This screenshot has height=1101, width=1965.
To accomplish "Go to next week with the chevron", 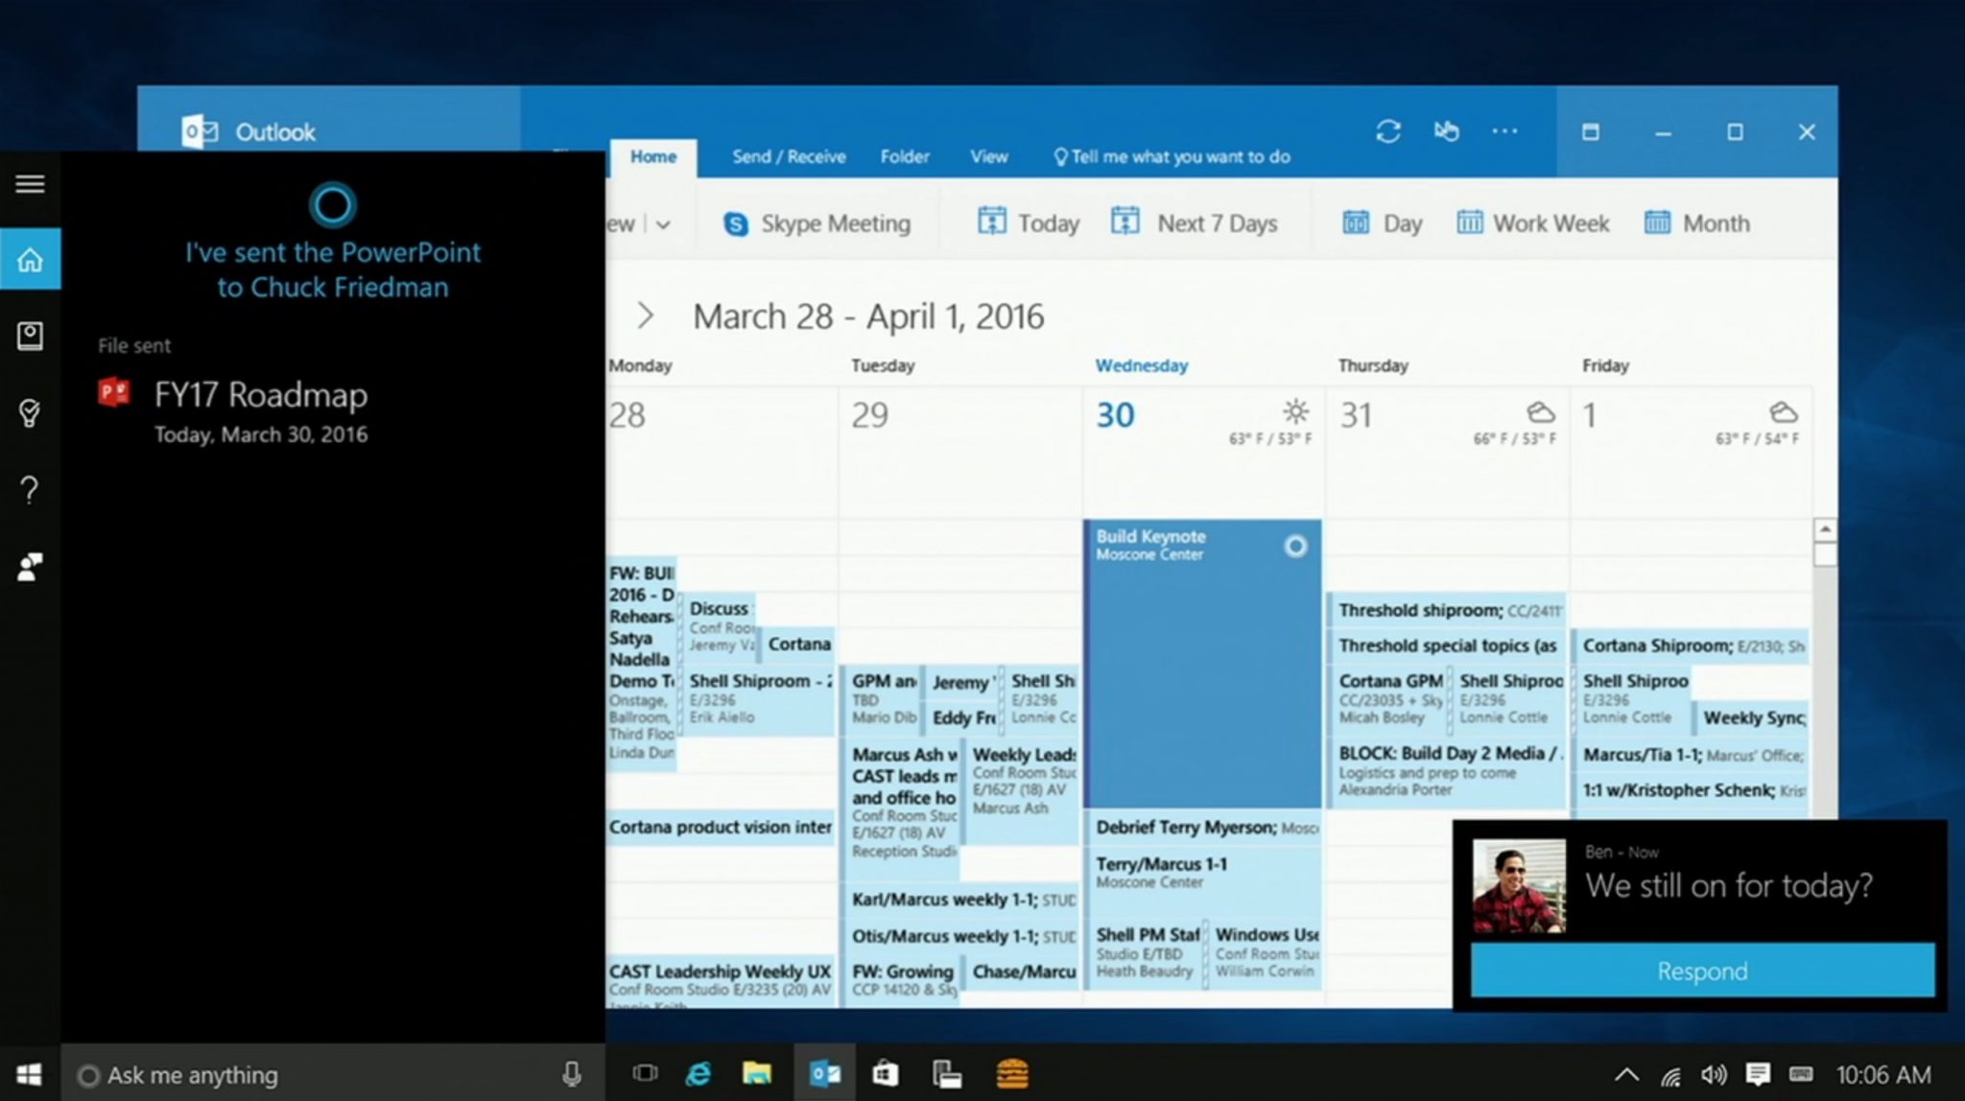I will pos(646,316).
